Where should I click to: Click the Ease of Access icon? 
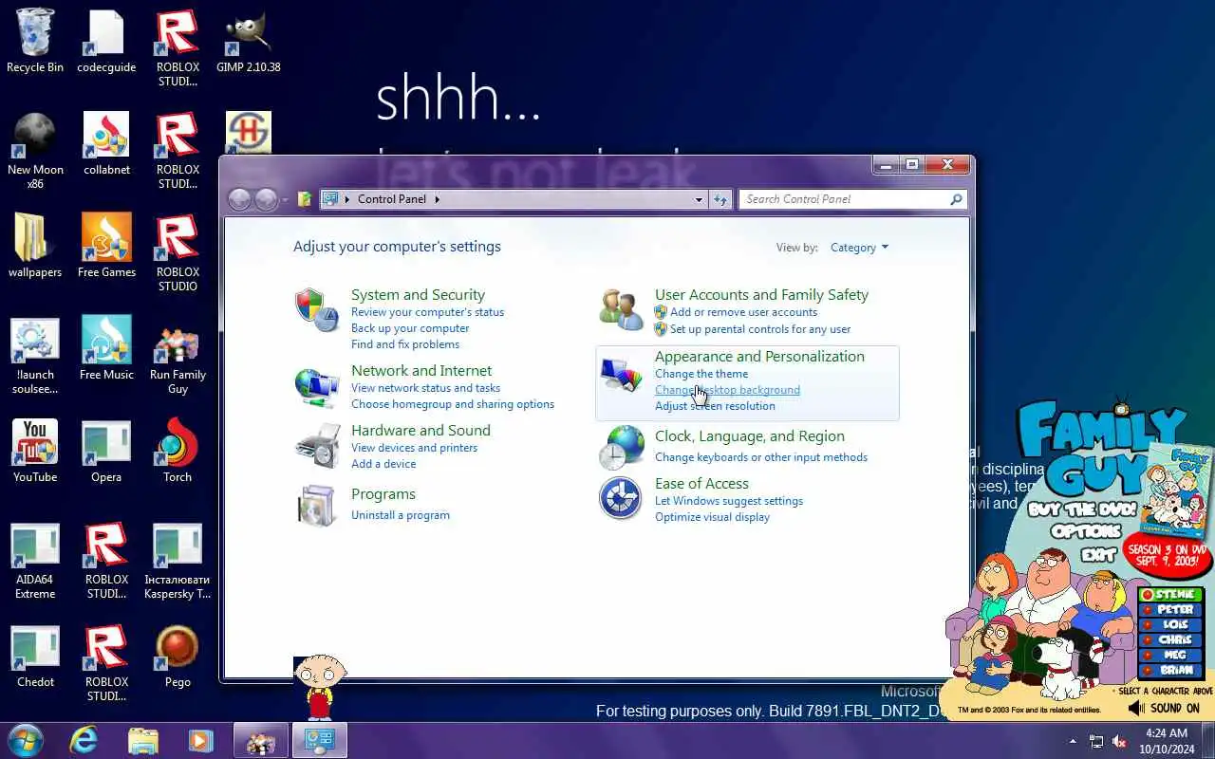pos(621,498)
